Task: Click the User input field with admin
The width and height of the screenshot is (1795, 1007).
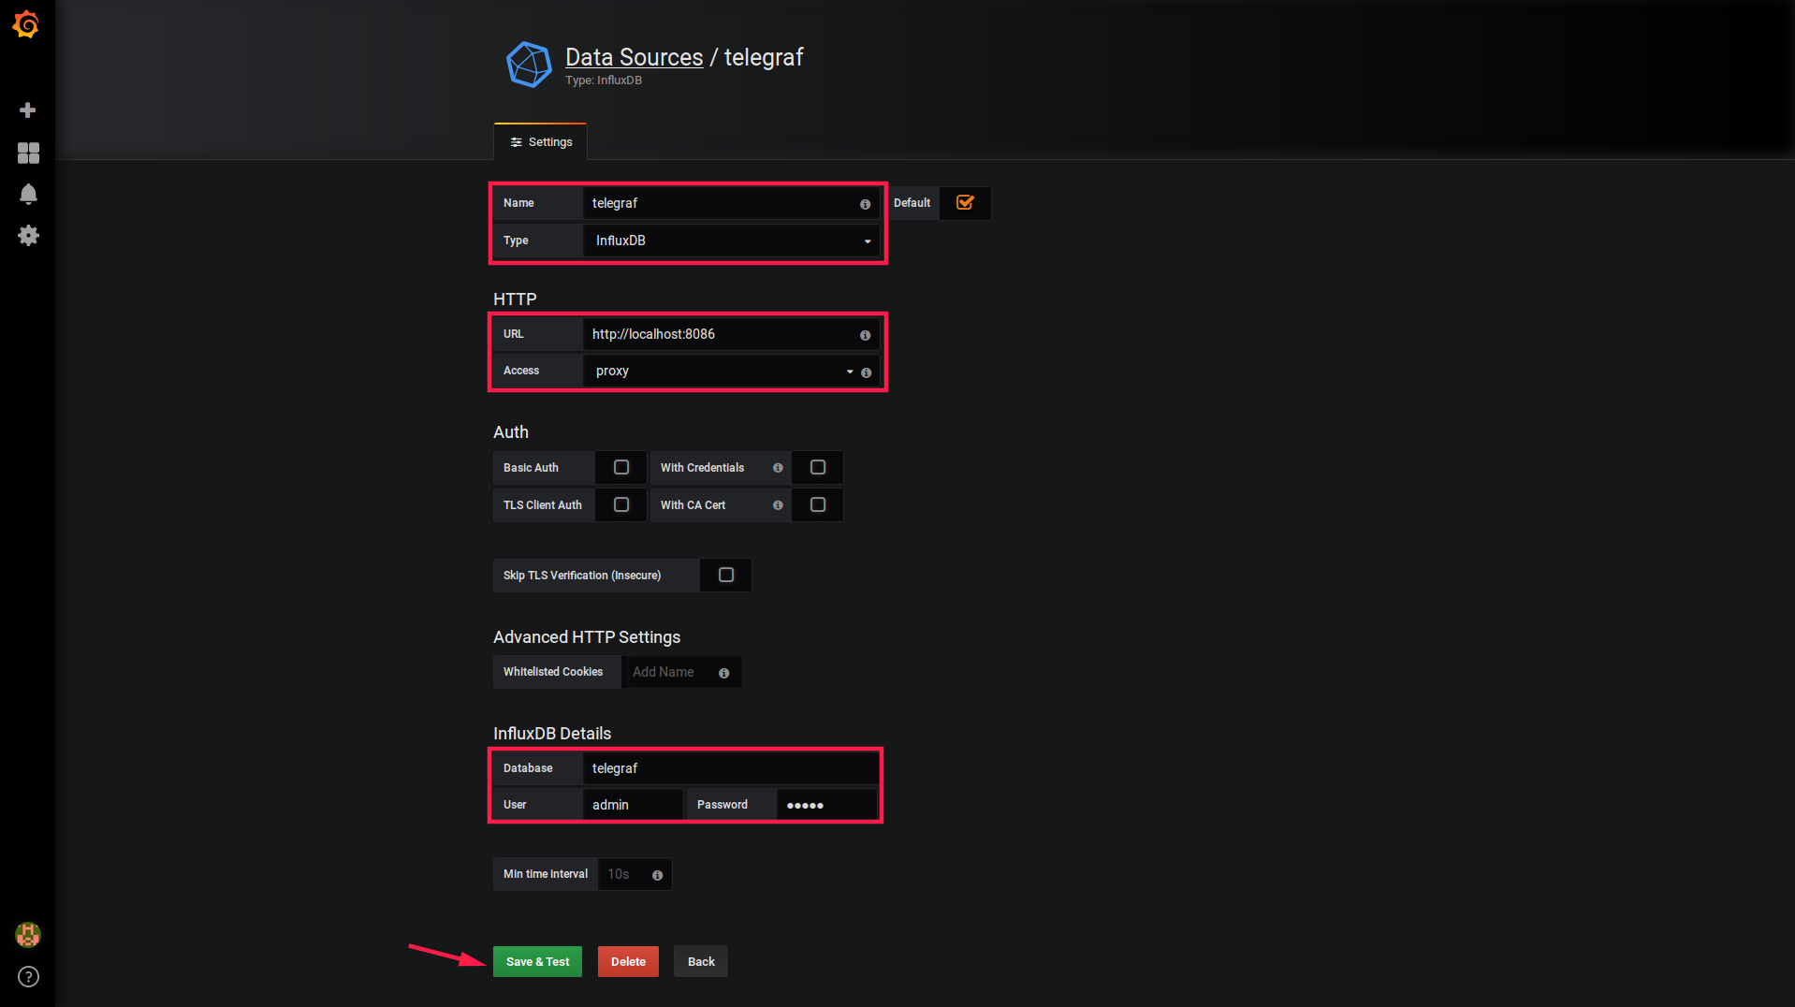Action: [633, 805]
